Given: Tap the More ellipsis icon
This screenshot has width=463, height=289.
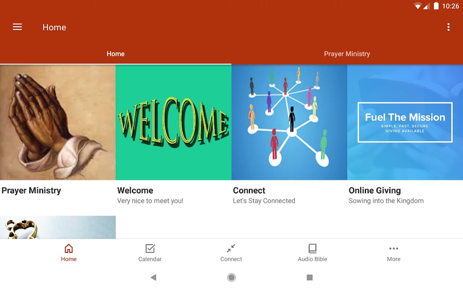Looking at the screenshot, I should tap(394, 249).
